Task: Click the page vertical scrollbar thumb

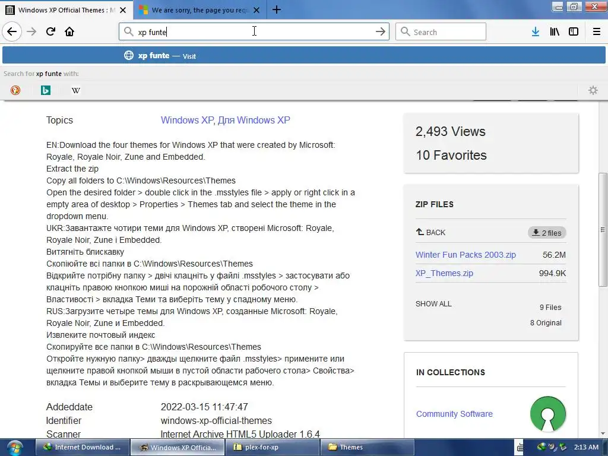Action: click(603, 230)
